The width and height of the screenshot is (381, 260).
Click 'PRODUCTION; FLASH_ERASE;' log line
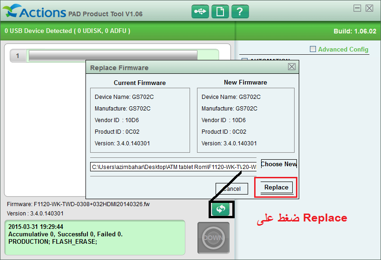point(53,242)
